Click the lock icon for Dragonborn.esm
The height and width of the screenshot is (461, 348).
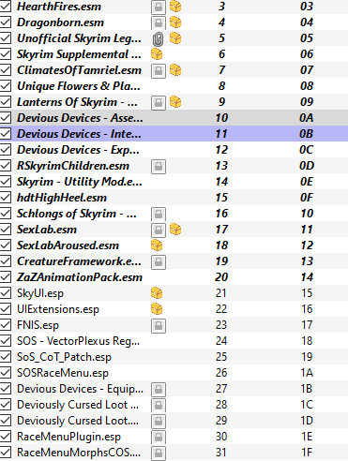click(159, 22)
